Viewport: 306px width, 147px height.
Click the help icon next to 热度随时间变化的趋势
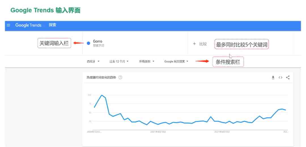click(x=120, y=77)
